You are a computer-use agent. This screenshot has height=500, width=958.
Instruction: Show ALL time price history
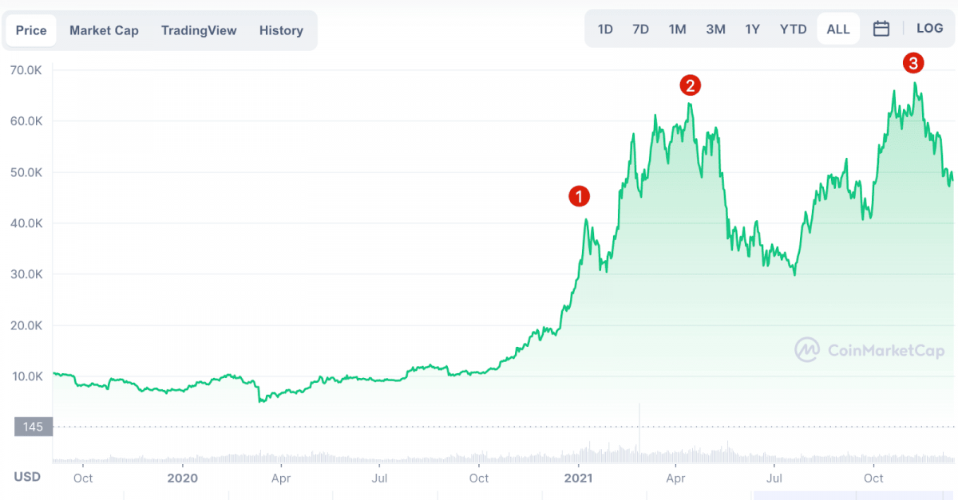(x=838, y=30)
